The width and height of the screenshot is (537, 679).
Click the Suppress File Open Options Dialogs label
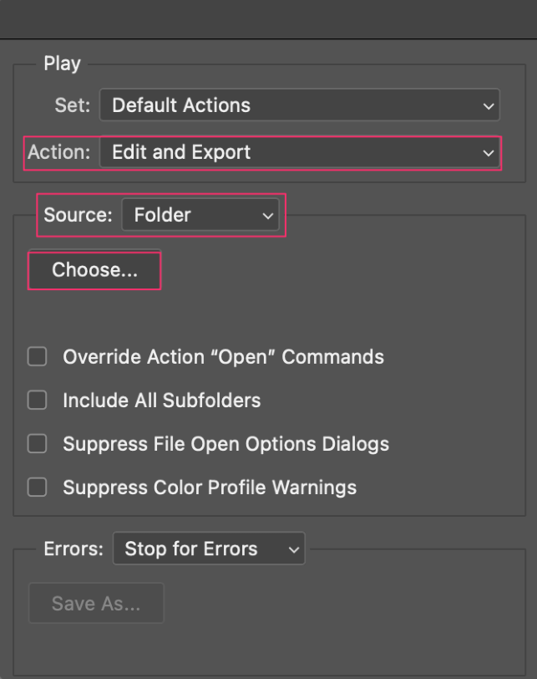tap(226, 444)
